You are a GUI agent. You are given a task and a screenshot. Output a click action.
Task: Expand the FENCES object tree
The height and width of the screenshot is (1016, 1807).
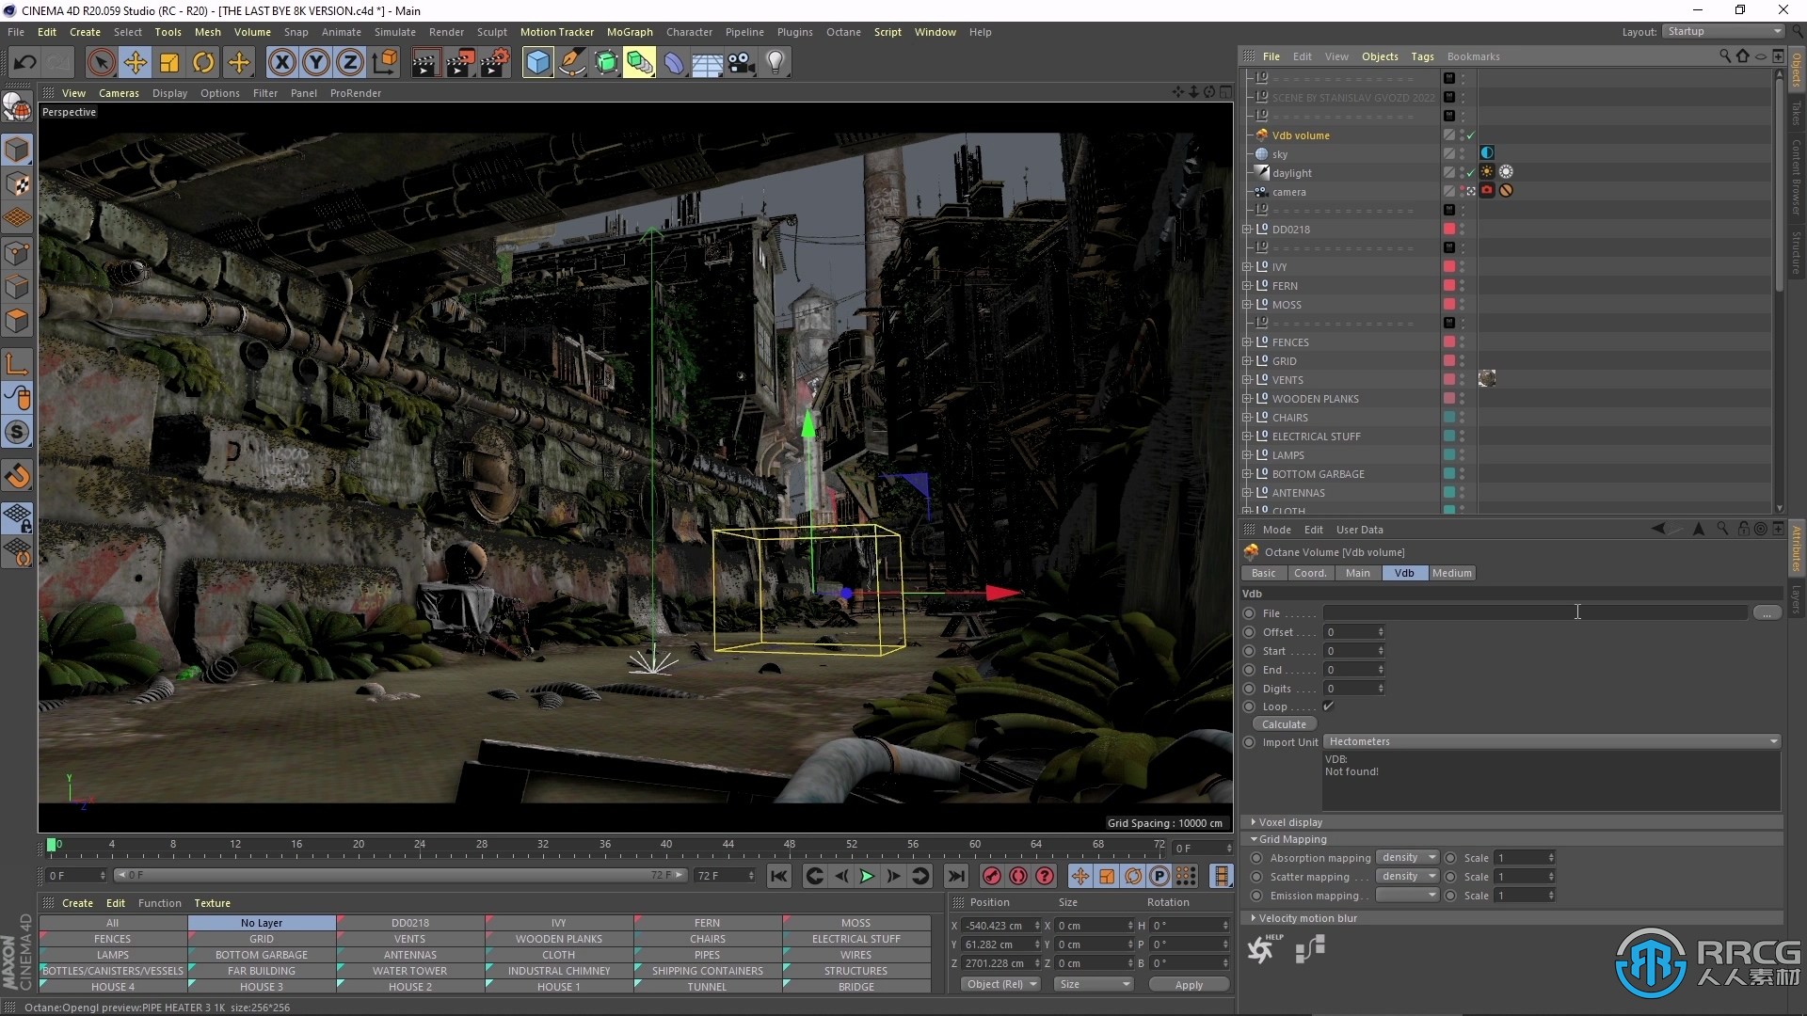[x=1247, y=342]
